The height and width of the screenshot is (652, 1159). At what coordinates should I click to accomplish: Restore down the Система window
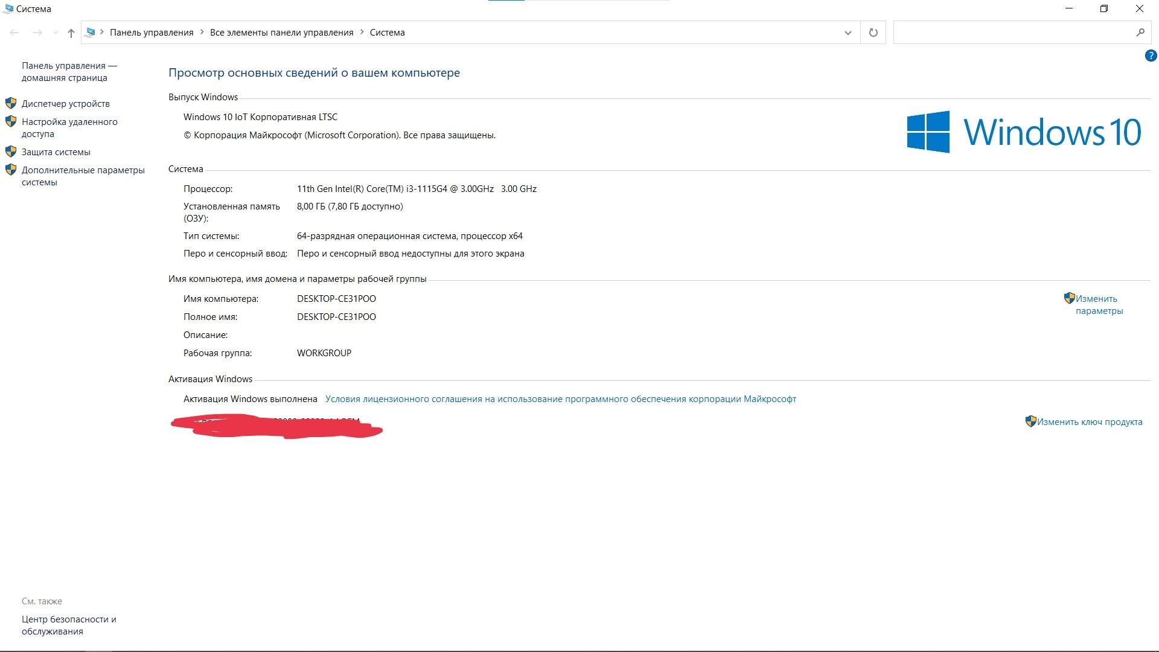coord(1104,8)
